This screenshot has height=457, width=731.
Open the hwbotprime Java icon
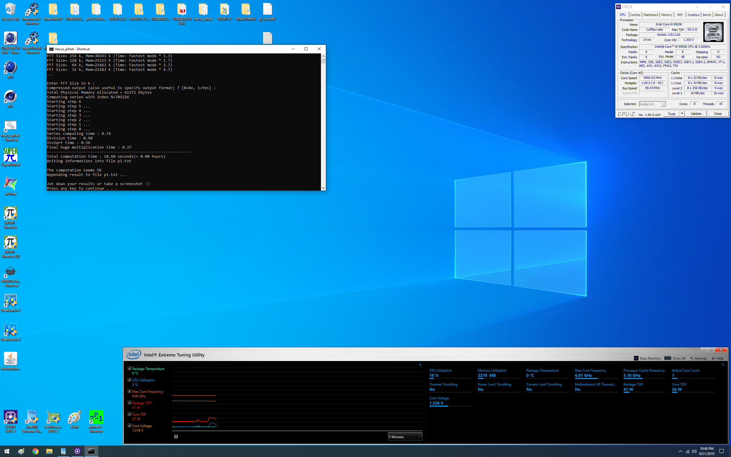pos(11,361)
